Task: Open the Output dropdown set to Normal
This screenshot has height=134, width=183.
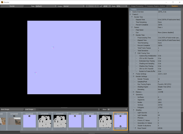Action: 74,6
